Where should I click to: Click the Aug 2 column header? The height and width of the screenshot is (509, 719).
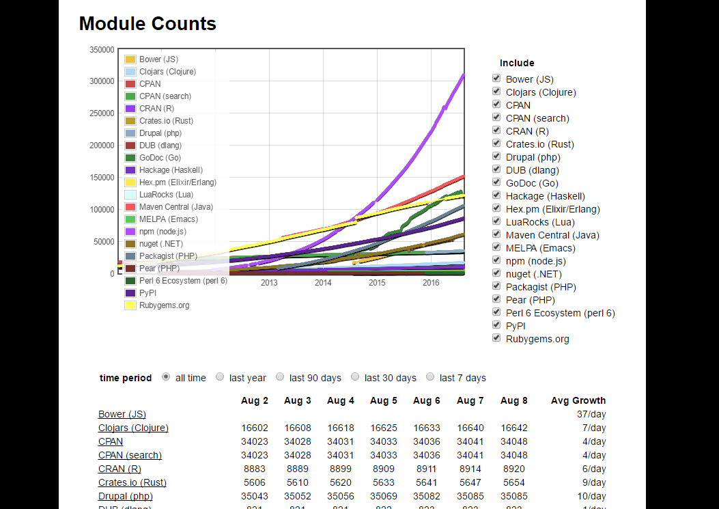255,400
